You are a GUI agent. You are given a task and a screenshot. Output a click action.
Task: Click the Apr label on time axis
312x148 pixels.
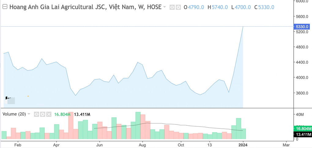[x=56, y=145]
